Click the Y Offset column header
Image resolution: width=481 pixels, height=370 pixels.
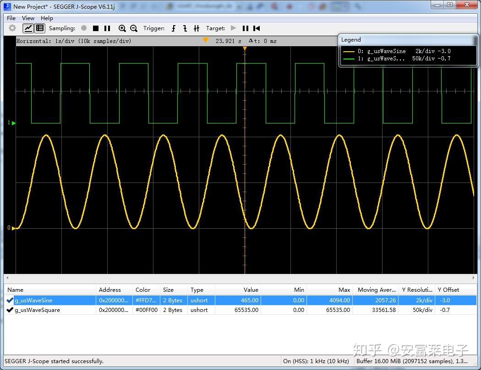448,290
